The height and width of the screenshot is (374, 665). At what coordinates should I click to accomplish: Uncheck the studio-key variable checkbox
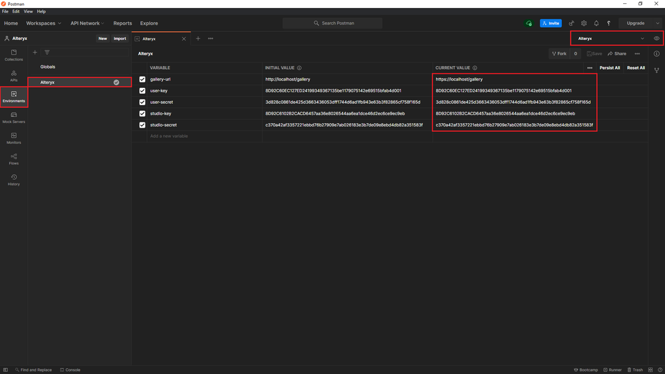(142, 114)
